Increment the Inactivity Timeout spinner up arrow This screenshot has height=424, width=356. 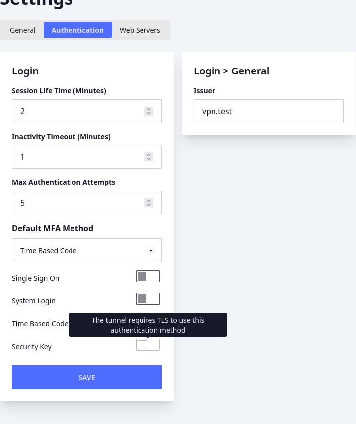coord(149,154)
